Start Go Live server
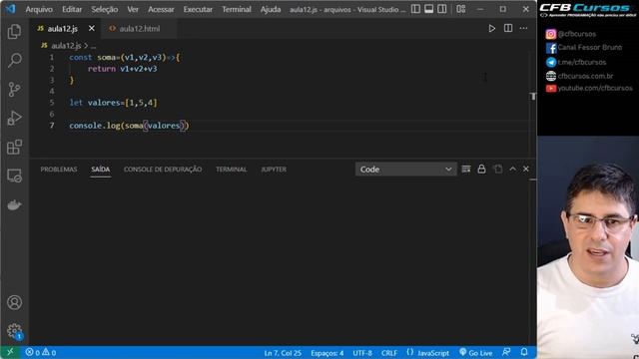The image size is (639, 359). click(x=475, y=352)
